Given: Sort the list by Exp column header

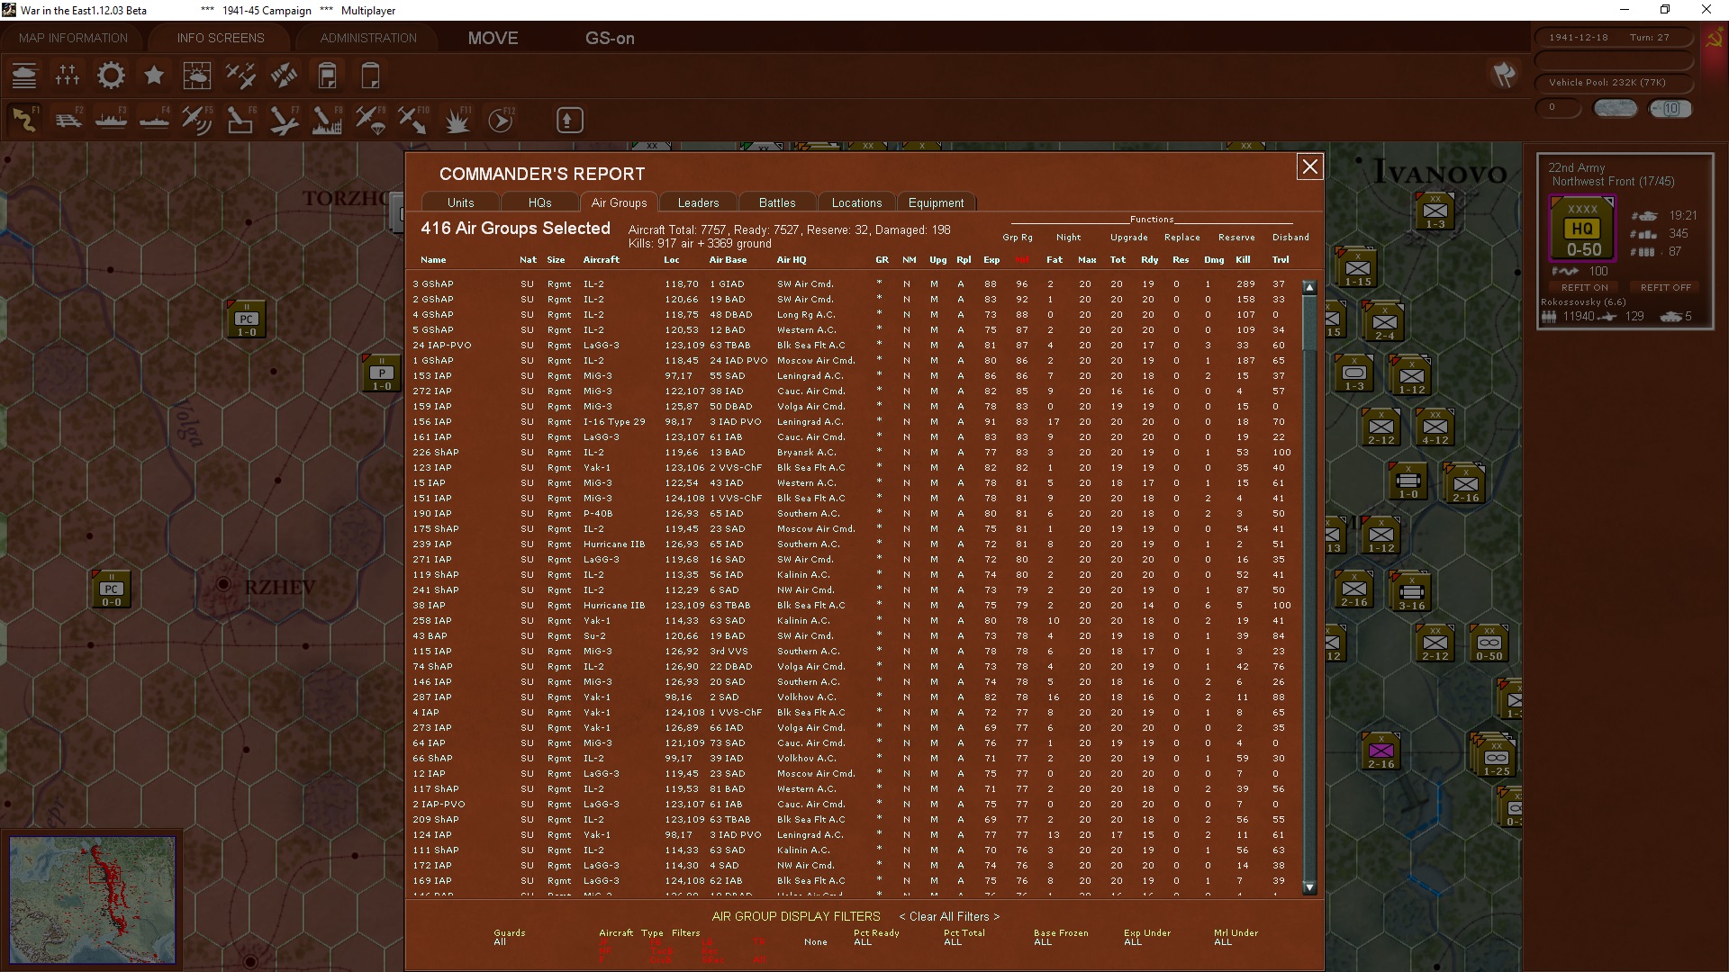Looking at the screenshot, I should point(991,260).
